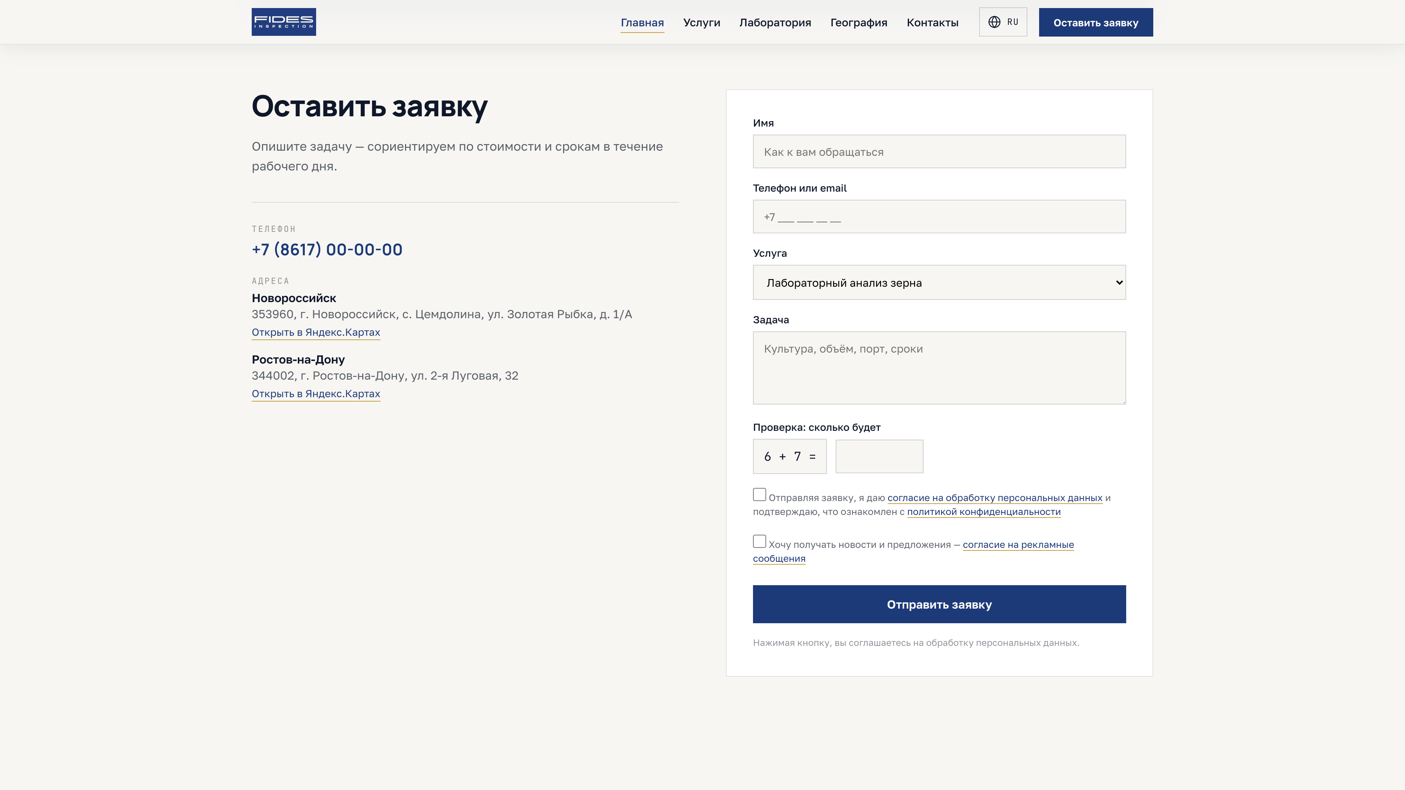Open политикой конфиденциальности link
The image size is (1405, 790).
[x=984, y=512]
